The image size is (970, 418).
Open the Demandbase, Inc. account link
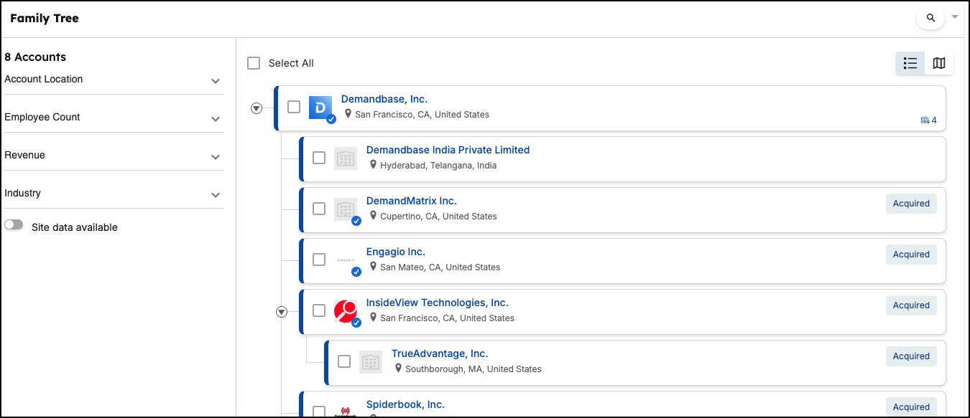[384, 99]
